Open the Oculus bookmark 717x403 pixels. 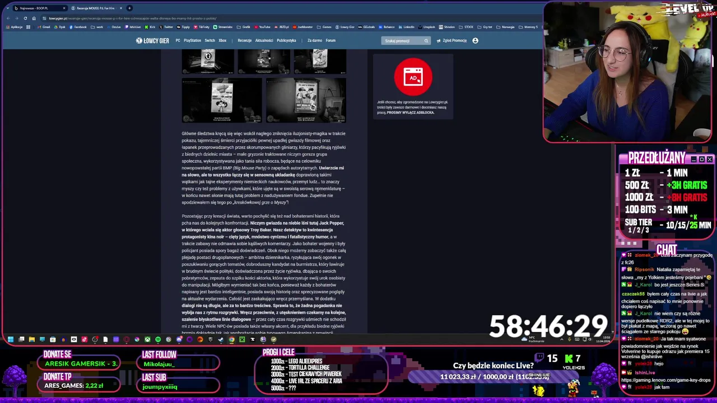114,27
